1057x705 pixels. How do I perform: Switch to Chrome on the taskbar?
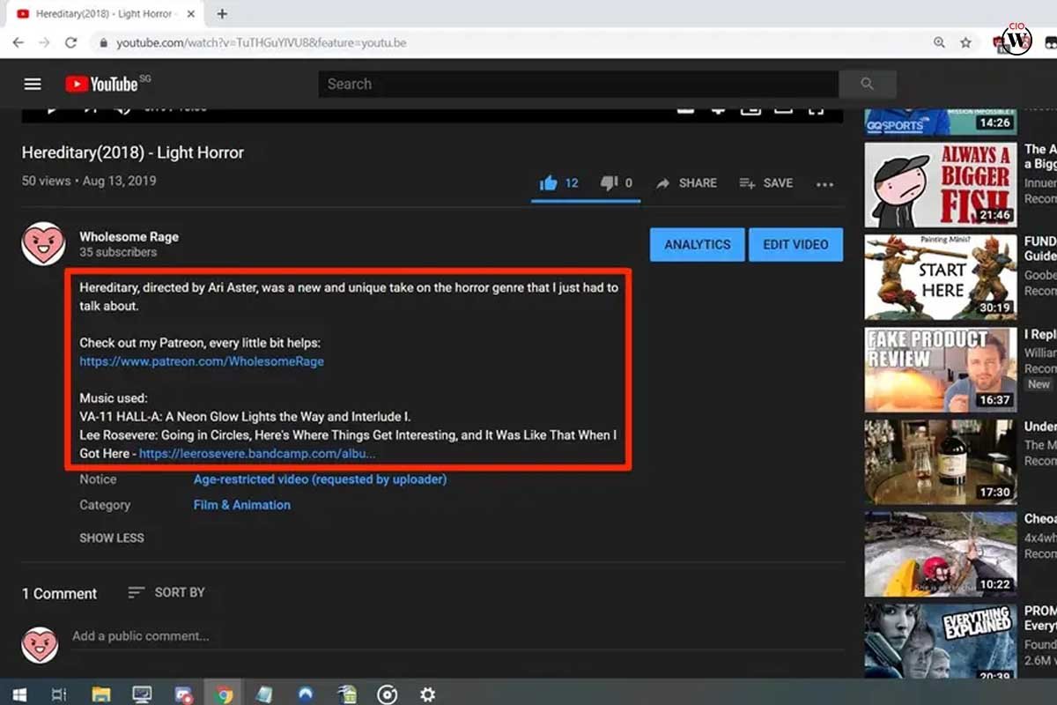224,694
